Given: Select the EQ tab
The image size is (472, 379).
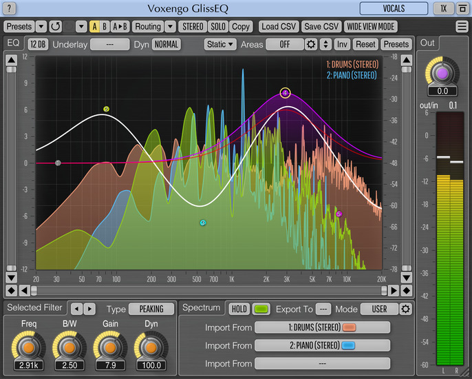Looking at the screenshot, I should (13, 43).
